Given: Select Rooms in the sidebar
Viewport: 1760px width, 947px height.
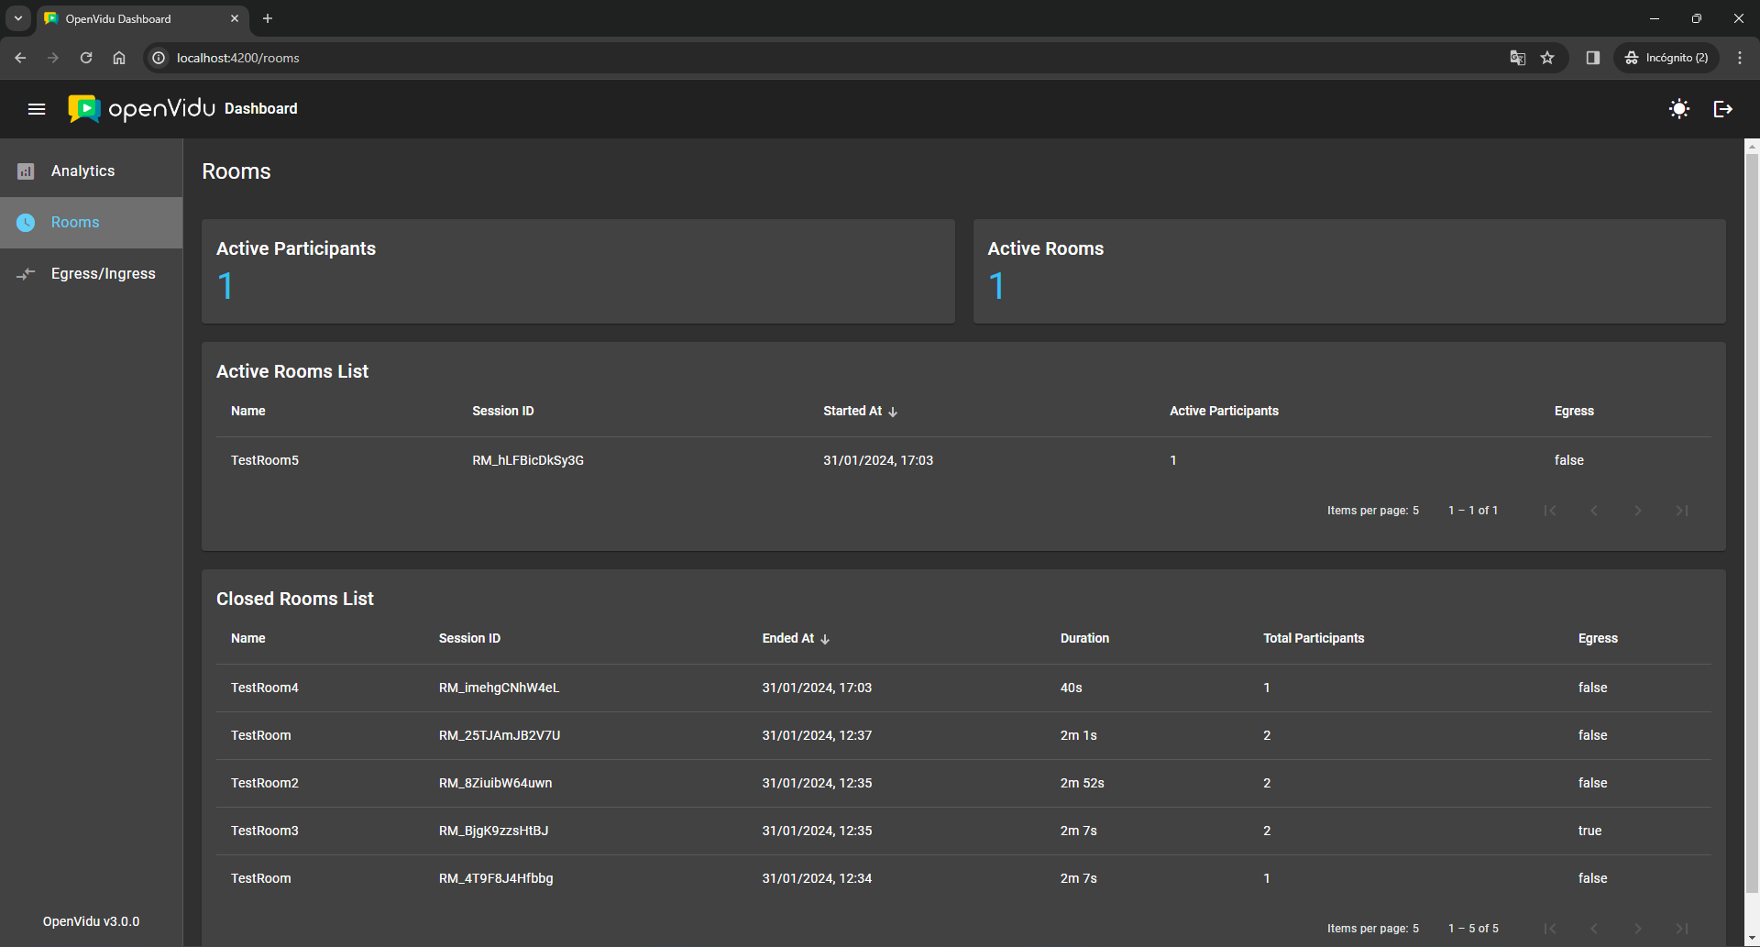Looking at the screenshot, I should pos(75,223).
